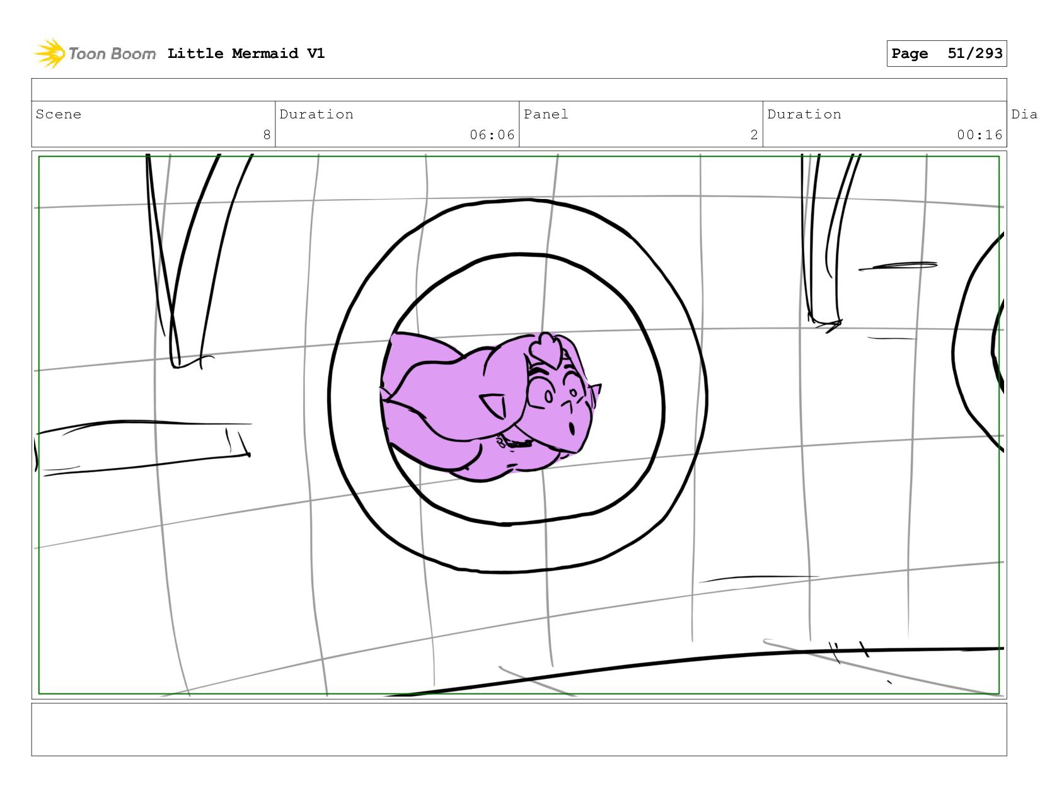The image size is (1040, 803).
Task: Select the panel duration value '00:16'
Action: click(979, 135)
